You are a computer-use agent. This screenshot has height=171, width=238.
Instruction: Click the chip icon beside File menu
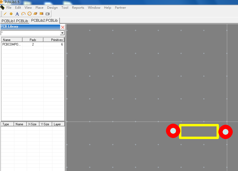tap(2, 8)
